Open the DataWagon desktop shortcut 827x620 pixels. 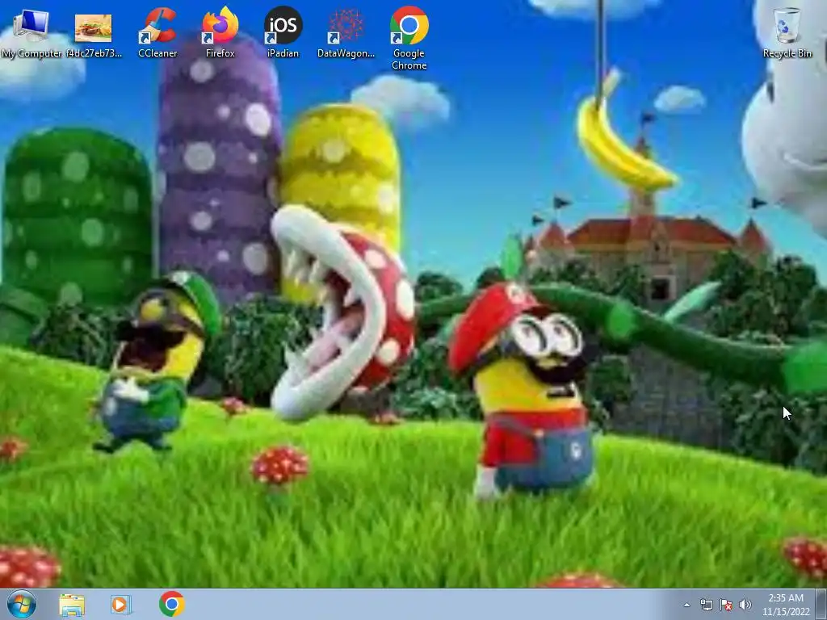pyautogui.click(x=346, y=32)
